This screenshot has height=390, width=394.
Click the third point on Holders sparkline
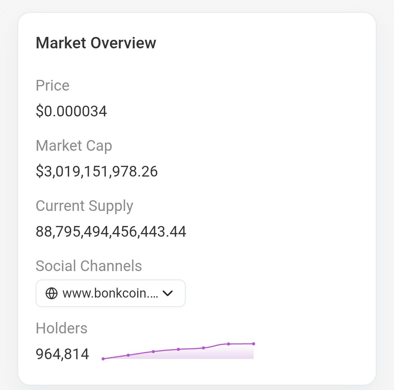click(x=153, y=352)
